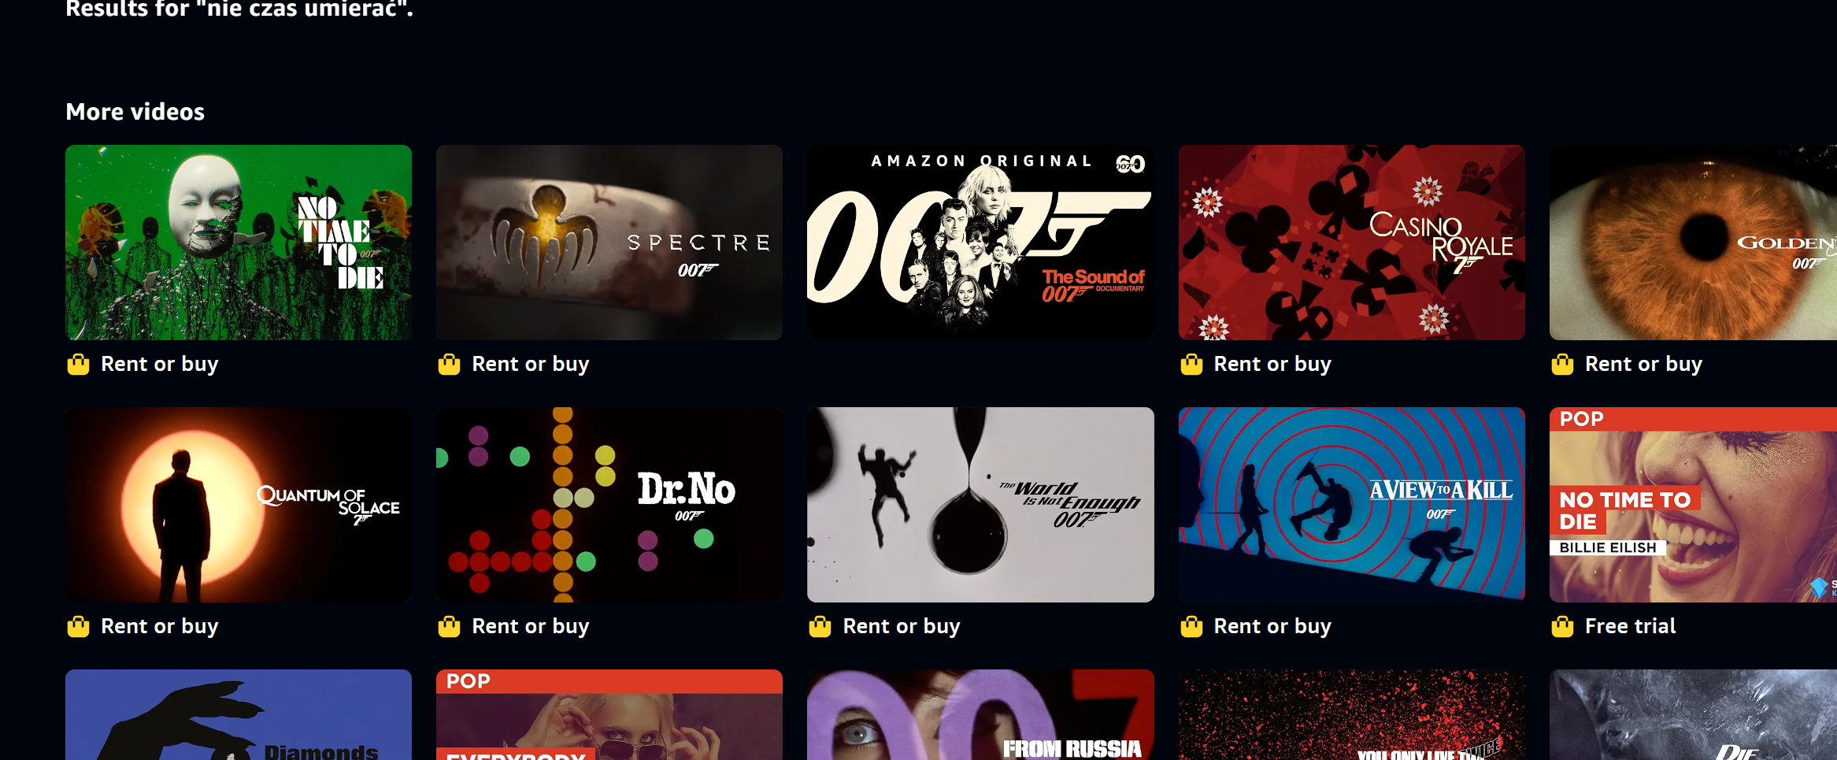Click shopping bag icon under Casino Royale

point(1191,364)
